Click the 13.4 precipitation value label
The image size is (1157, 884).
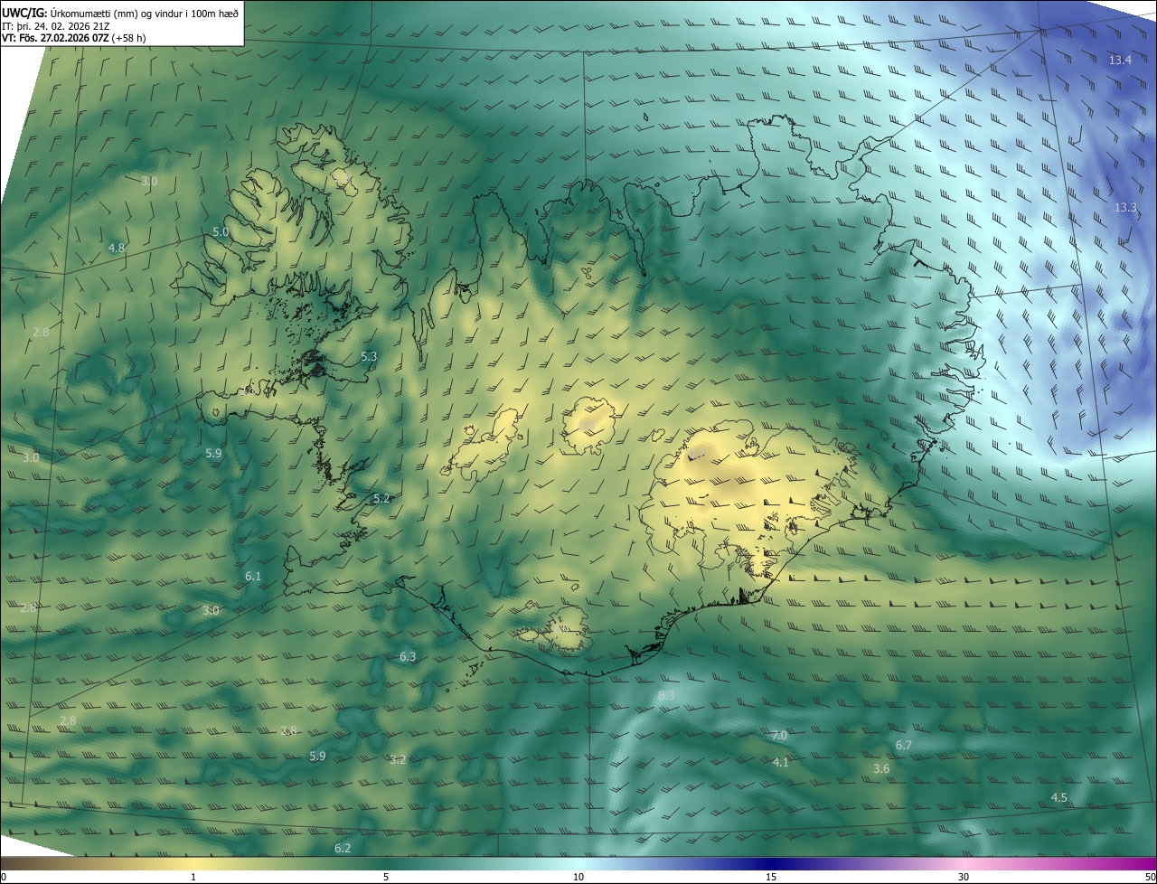pyautogui.click(x=1120, y=60)
